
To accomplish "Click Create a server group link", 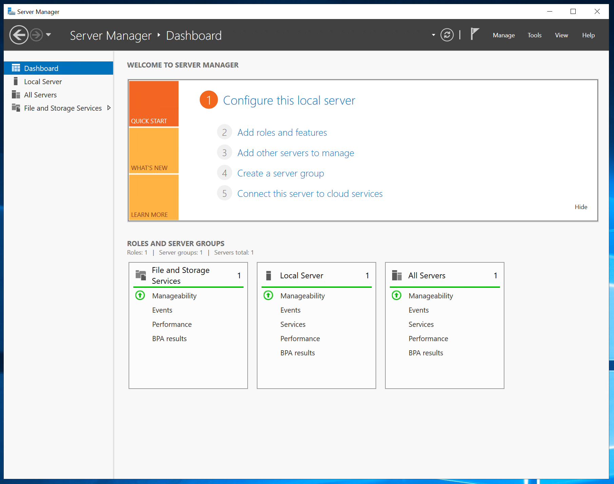I will pyautogui.click(x=281, y=173).
